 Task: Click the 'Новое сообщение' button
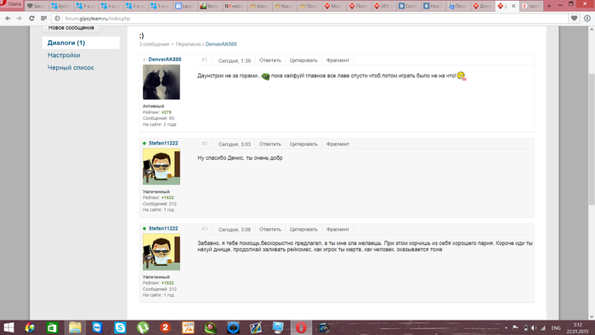71,28
